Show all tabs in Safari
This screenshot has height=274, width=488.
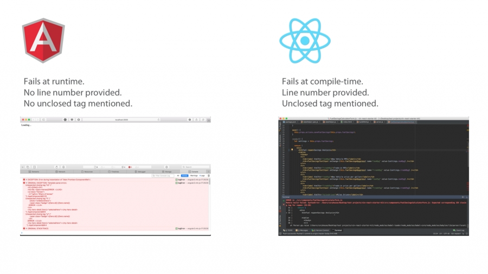coord(203,120)
